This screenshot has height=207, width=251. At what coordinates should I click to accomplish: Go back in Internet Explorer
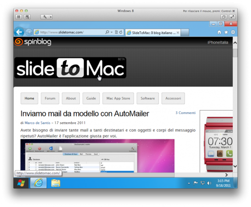(19, 32)
